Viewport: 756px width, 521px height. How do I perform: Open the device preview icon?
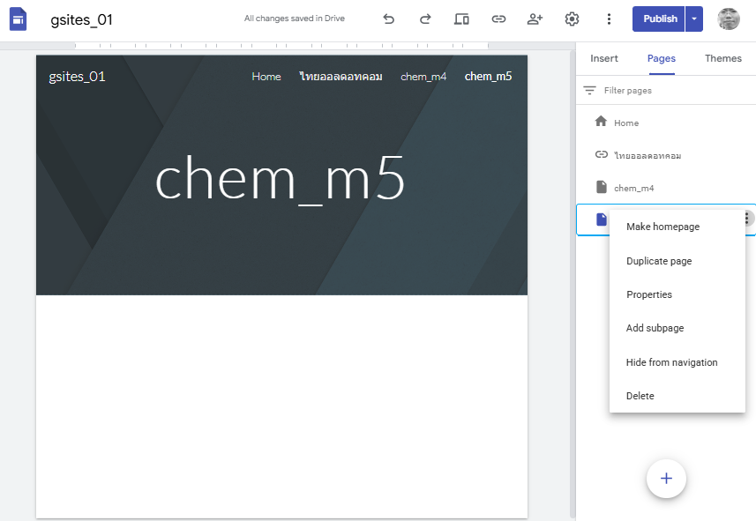(x=461, y=19)
